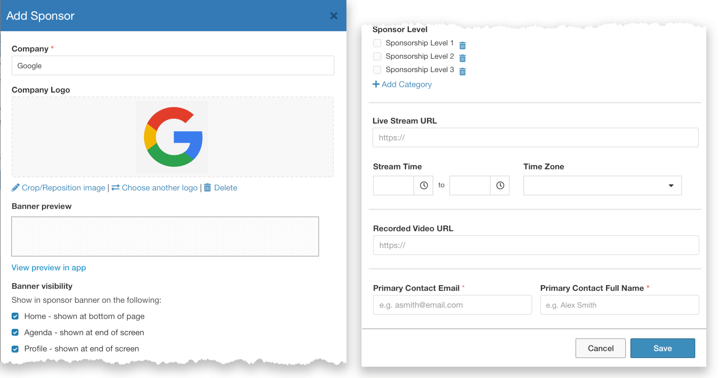
Task: Select Choose another logo link
Action: point(159,188)
